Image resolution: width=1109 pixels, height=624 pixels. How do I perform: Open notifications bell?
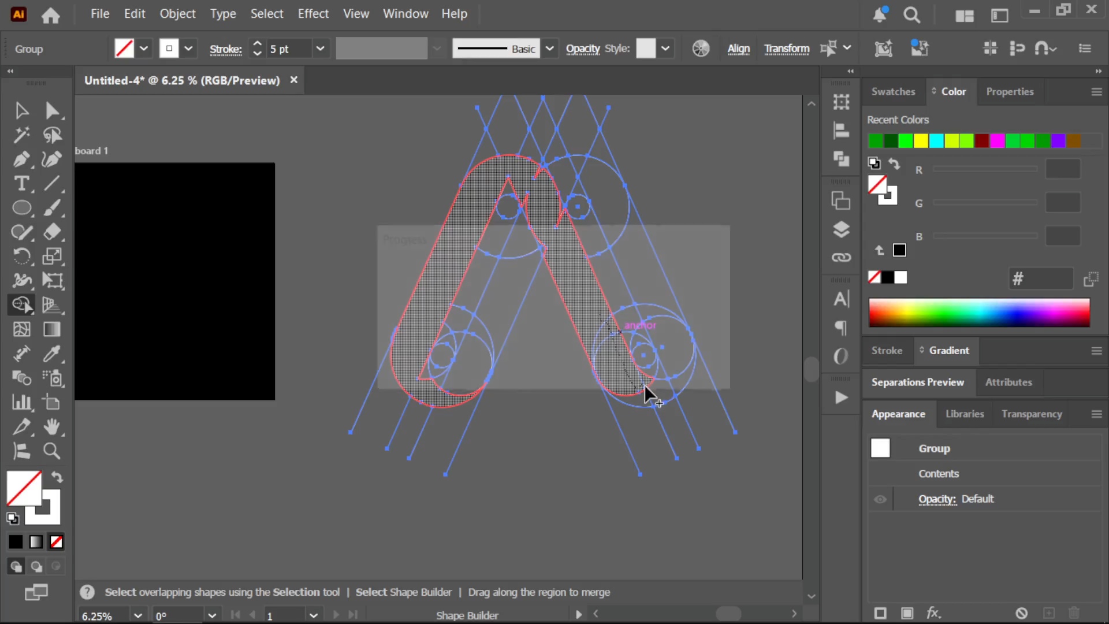[880, 15]
